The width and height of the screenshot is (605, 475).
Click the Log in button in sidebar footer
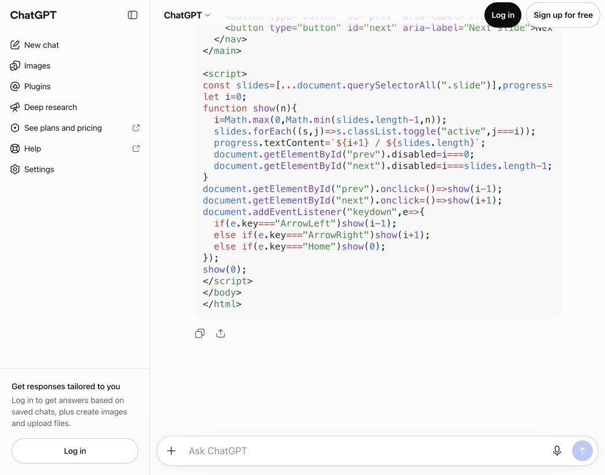pos(75,451)
